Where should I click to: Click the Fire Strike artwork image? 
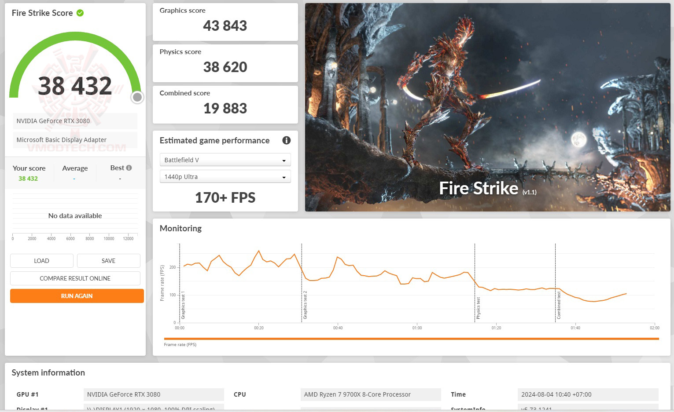point(488,107)
